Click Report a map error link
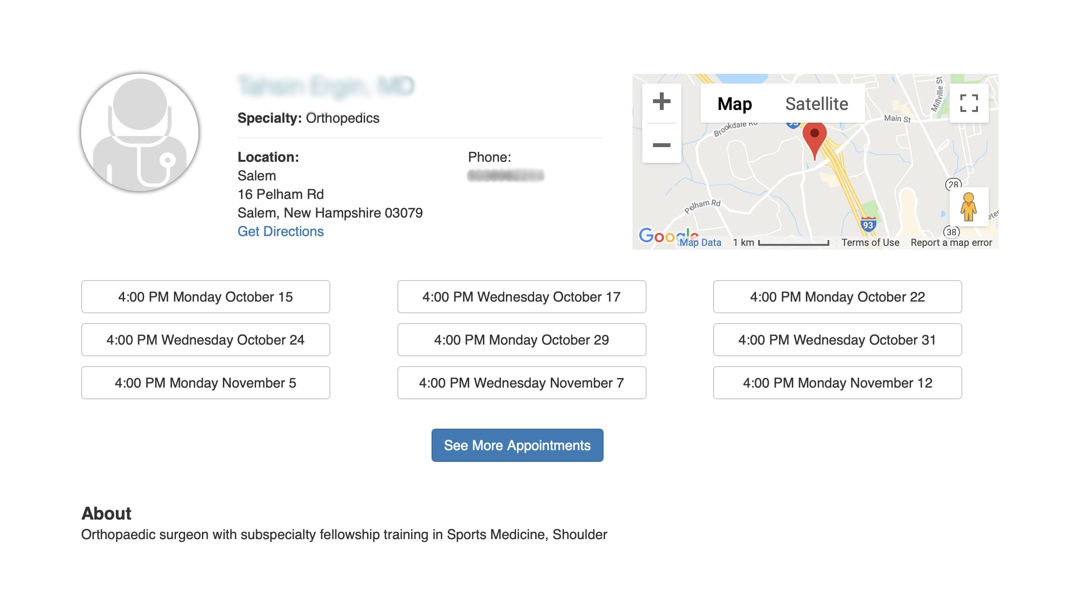 (x=951, y=242)
